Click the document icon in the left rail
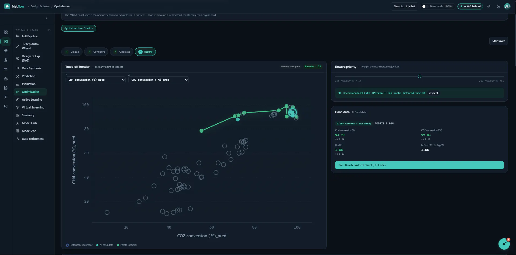516x255 pixels. tap(6, 88)
